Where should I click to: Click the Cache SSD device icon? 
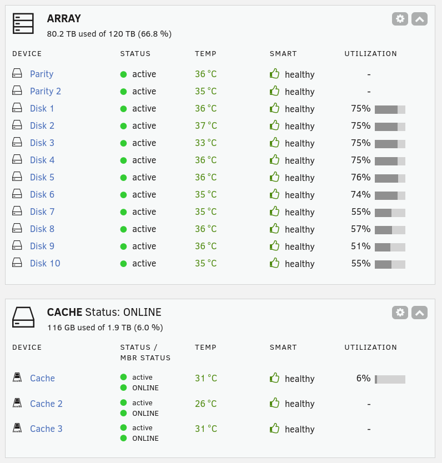tap(17, 378)
